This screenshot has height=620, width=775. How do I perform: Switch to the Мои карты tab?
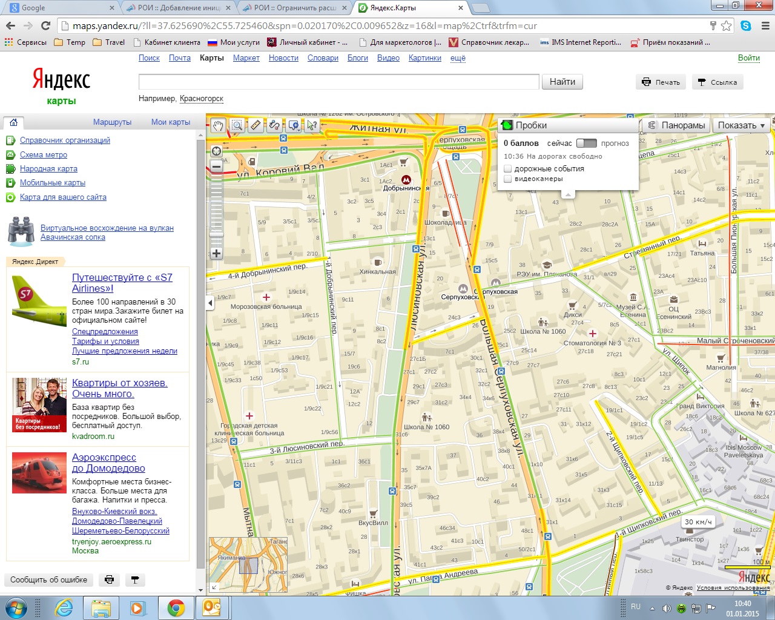(171, 122)
